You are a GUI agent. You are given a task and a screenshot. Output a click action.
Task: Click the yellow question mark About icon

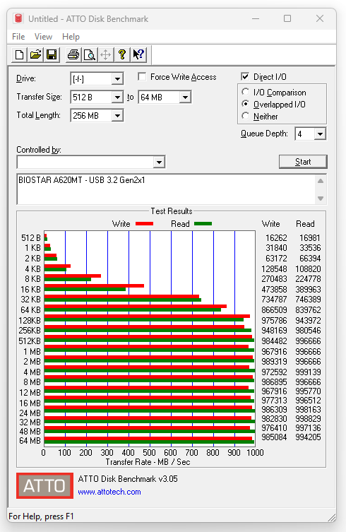pyautogui.click(x=122, y=54)
